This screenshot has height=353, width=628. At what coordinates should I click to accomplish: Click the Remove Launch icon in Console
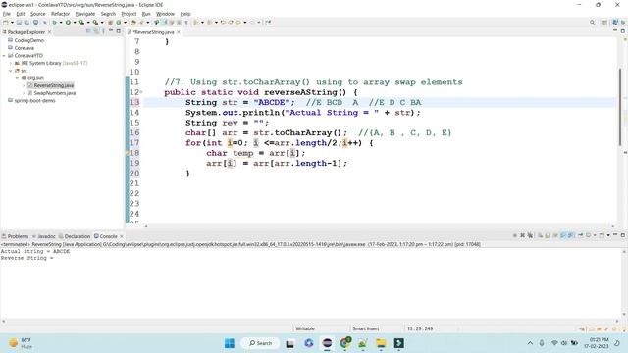(522, 235)
